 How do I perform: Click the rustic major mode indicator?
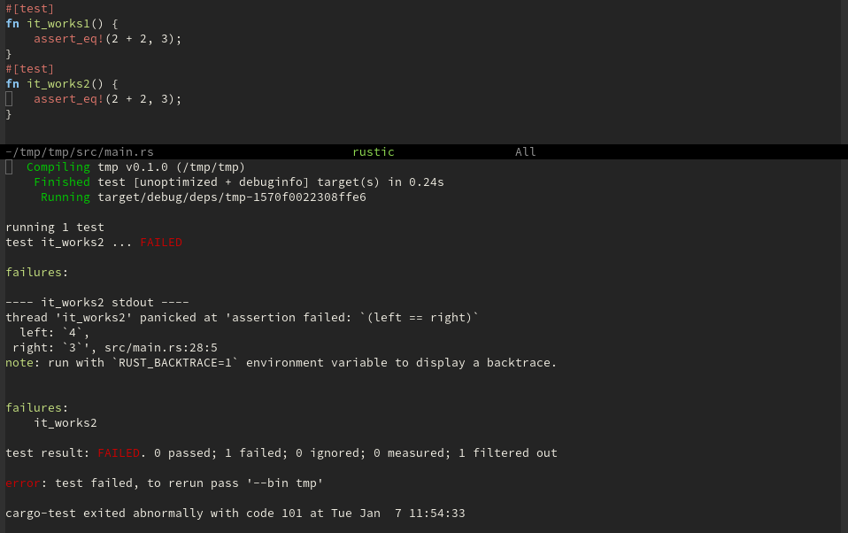pos(373,152)
